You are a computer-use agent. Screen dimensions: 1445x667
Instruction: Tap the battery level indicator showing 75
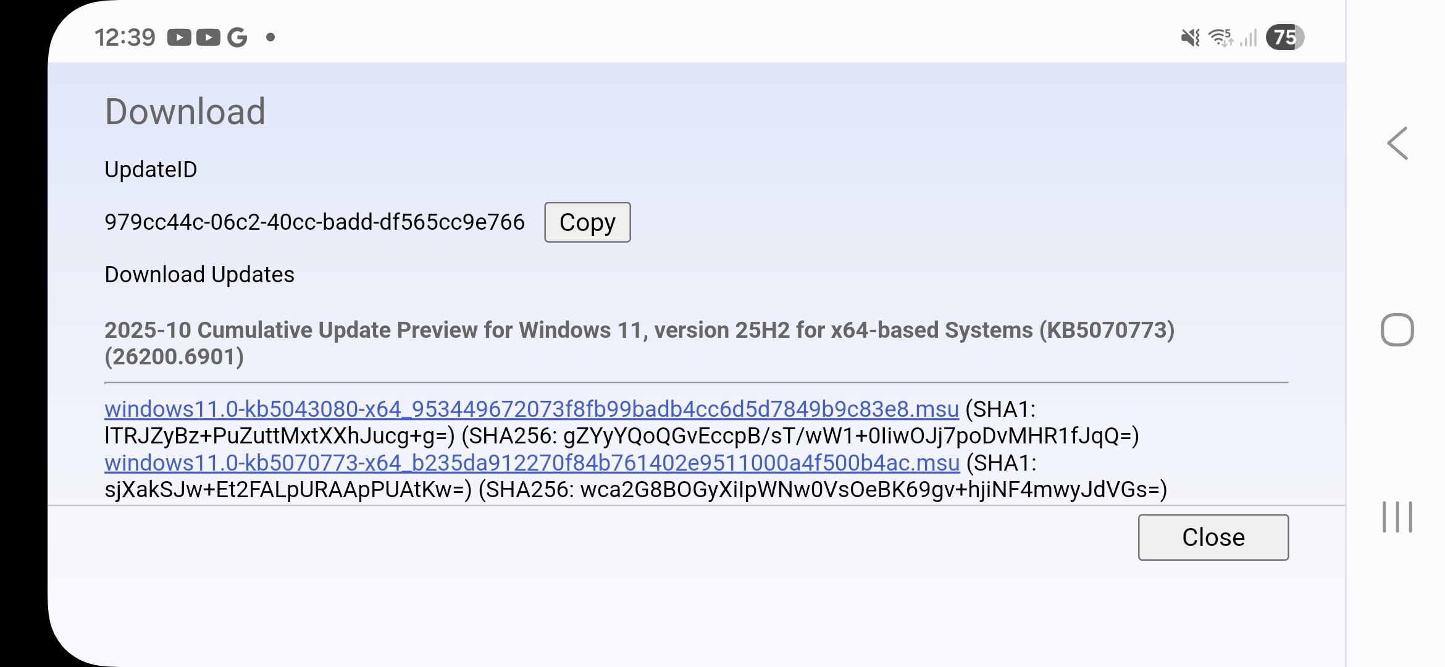1285,37
